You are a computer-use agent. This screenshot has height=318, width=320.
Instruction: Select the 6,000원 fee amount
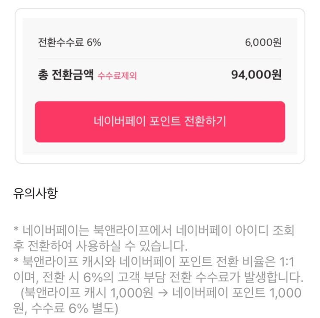click(x=263, y=42)
